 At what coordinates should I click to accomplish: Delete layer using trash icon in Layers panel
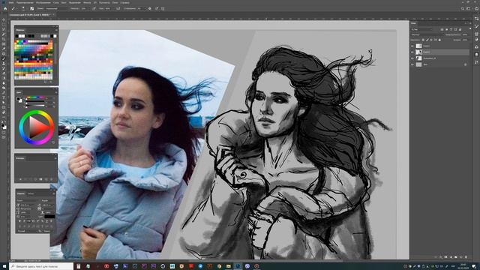pyautogui.click(x=466, y=257)
